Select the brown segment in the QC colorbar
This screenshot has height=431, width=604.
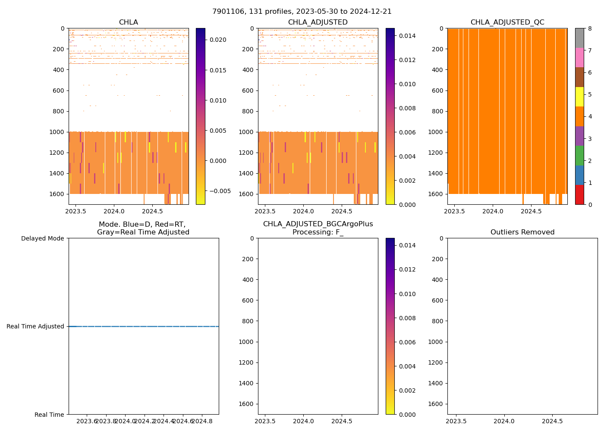[x=579, y=77]
